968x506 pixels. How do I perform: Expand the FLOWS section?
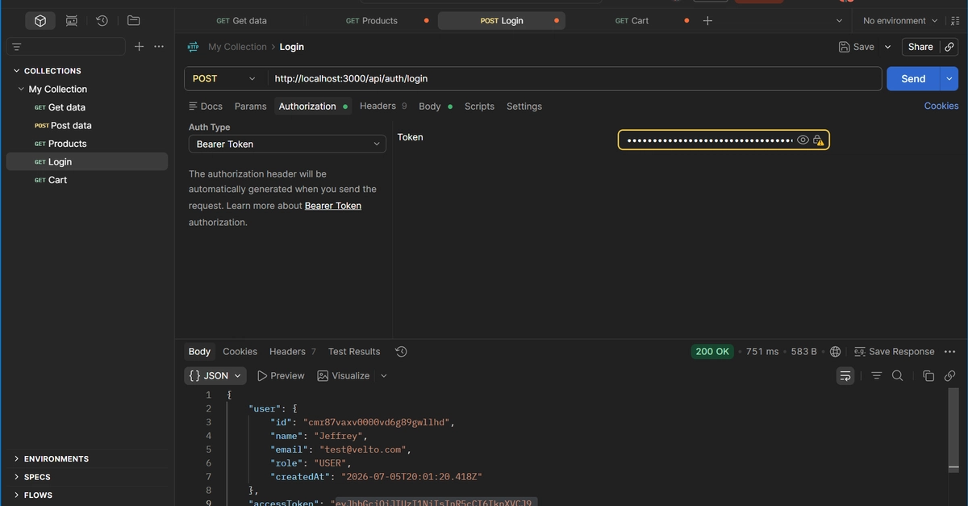click(17, 496)
